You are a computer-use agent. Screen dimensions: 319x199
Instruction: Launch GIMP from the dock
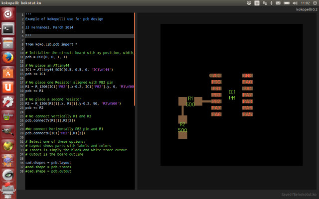(x=8, y=131)
